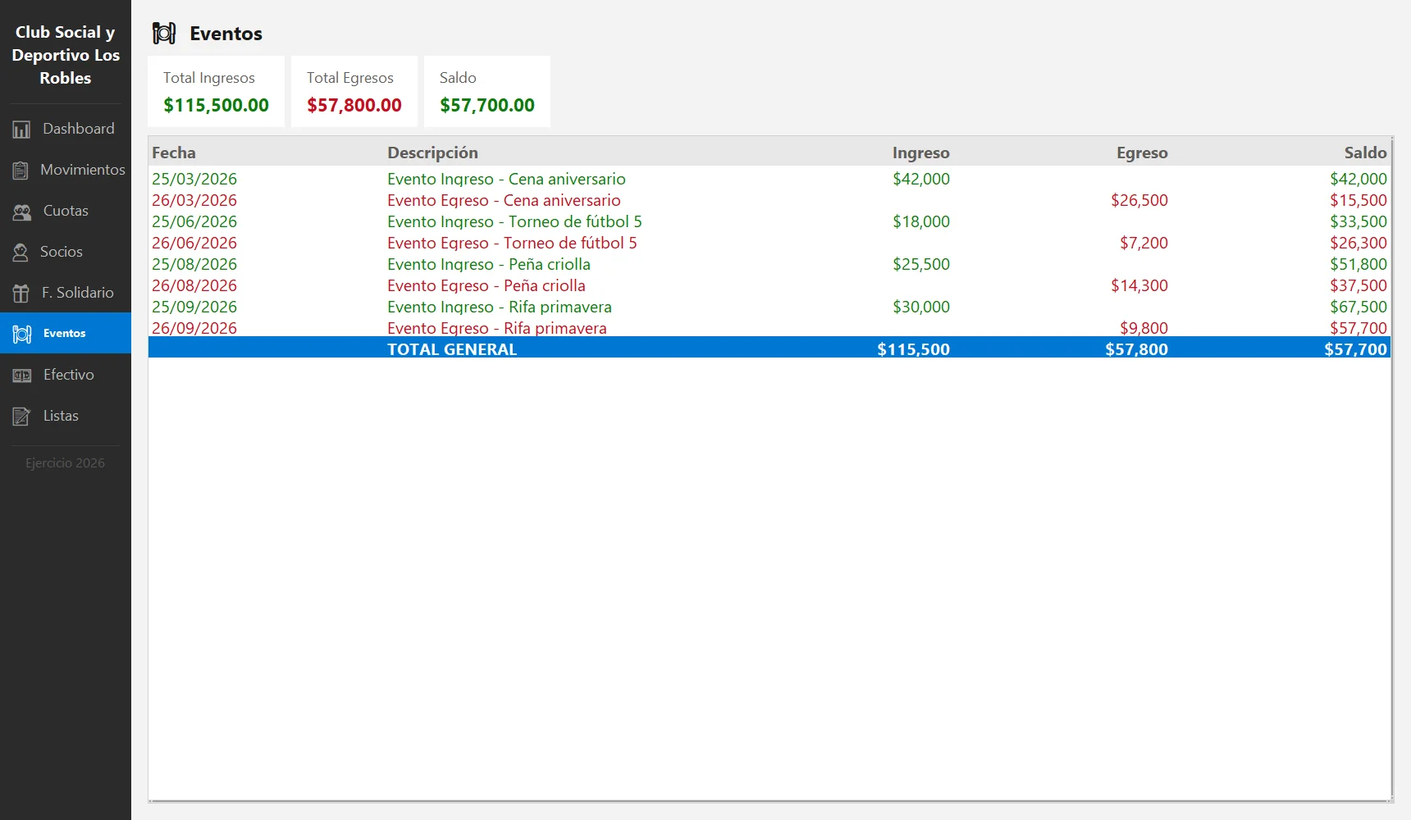Select the Total Egresos summary card
1411x820 pixels.
(x=354, y=91)
